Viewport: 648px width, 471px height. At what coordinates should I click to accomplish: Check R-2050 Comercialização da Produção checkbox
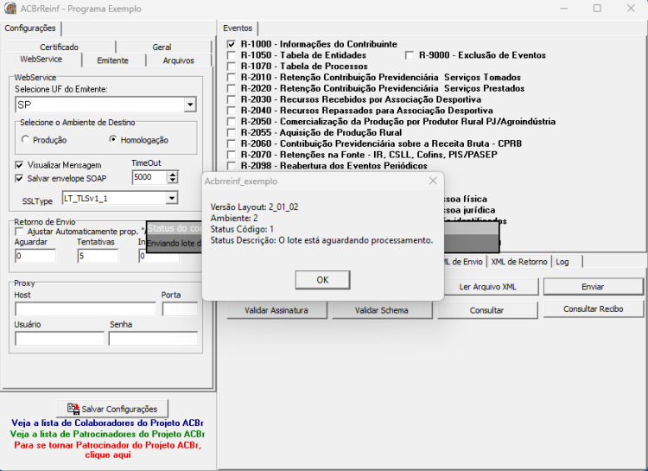(x=232, y=122)
